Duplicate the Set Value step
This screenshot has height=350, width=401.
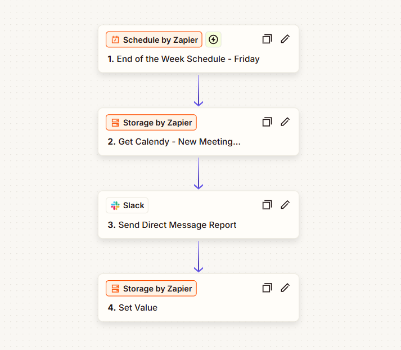267,288
